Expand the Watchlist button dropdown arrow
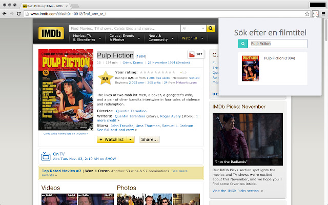This screenshot has height=205, width=328. (x=131, y=139)
